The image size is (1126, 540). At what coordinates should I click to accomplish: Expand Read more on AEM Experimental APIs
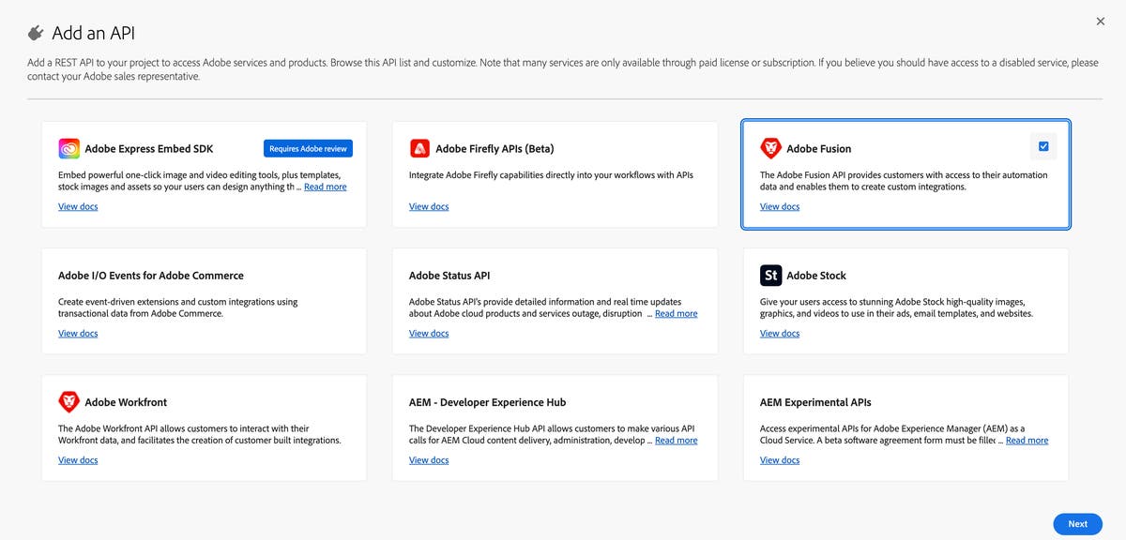click(1027, 440)
